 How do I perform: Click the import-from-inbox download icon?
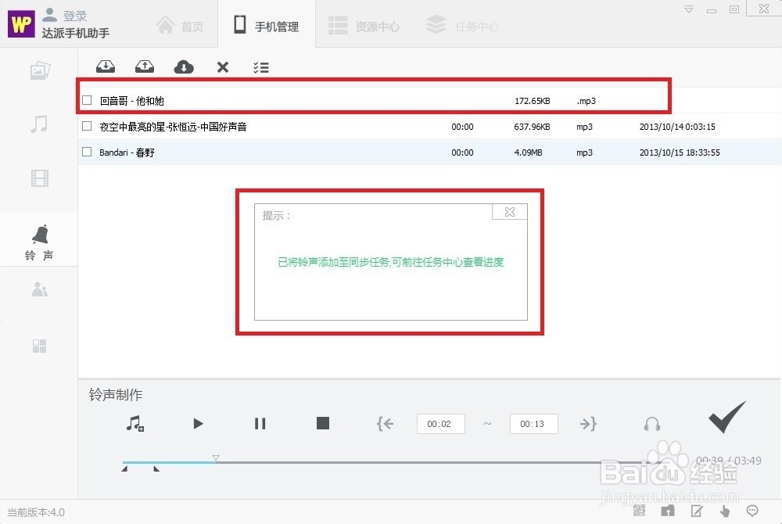[x=106, y=66]
